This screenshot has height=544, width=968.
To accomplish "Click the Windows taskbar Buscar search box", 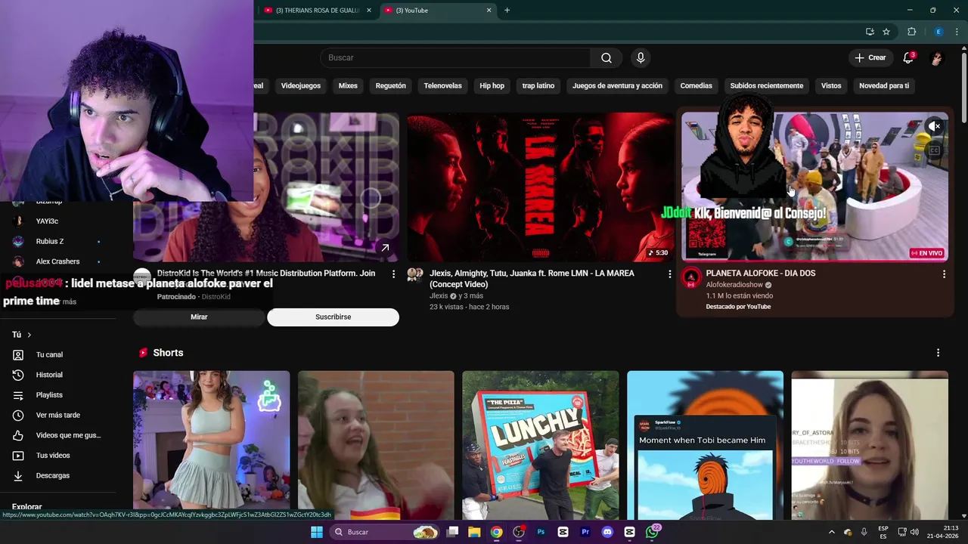I will [386, 532].
